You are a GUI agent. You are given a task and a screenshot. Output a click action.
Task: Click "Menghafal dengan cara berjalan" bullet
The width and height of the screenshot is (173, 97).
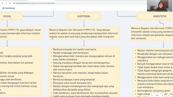(x=155, y=54)
